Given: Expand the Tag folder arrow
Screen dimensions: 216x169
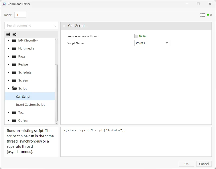Looking at the screenshot, I should (x=9, y=112).
